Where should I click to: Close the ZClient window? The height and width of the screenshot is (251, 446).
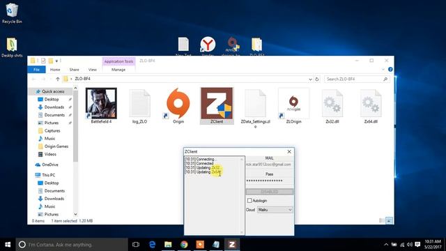click(289, 152)
